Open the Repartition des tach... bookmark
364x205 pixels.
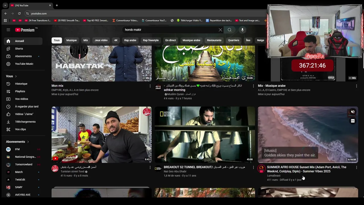219,20
